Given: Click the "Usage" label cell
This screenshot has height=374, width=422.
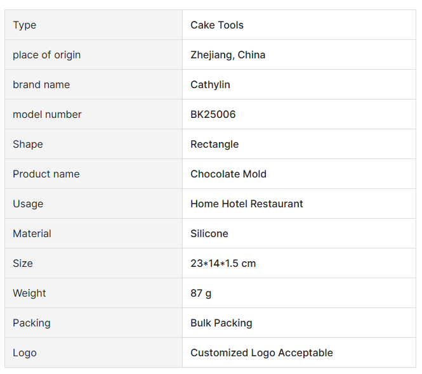Looking at the screenshot, I should (x=28, y=204).
